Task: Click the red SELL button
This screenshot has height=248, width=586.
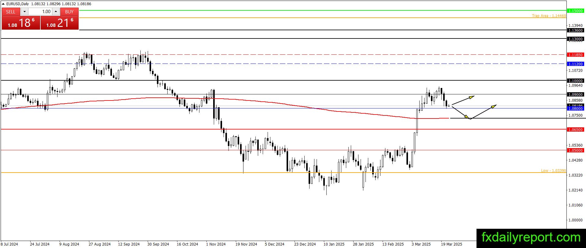Action: pos(11,12)
